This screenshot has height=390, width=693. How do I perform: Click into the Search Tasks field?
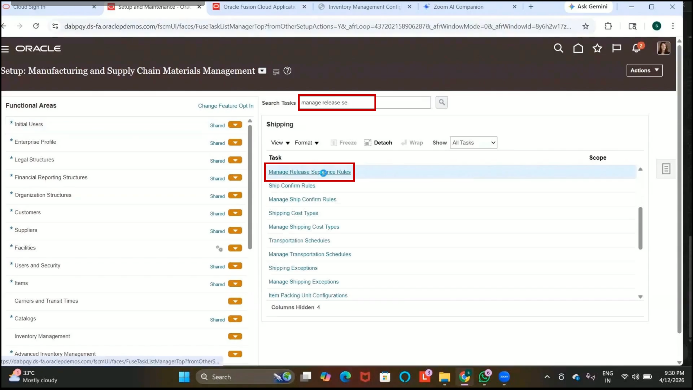pos(365,103)
